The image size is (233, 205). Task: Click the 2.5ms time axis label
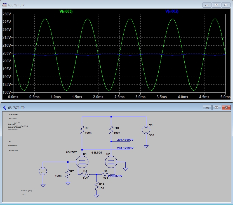[x=119, y=97]
